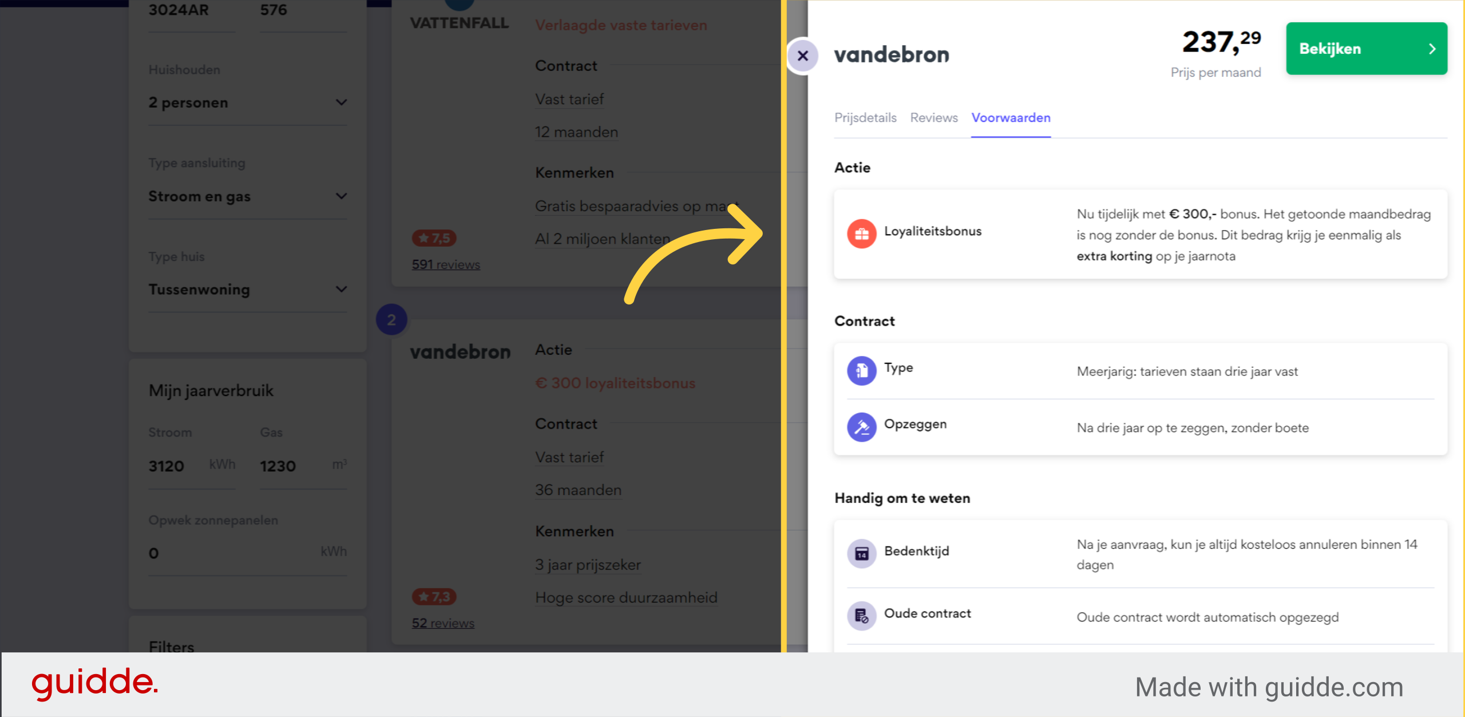This screenshot has height=717, width=1465.
Task: Click the Opzeggen gavel icon
Action: coord(861,427)
